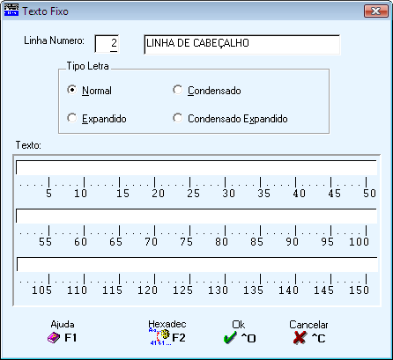Click the Ok label
The image size is (393, 360).
[238, 325]
